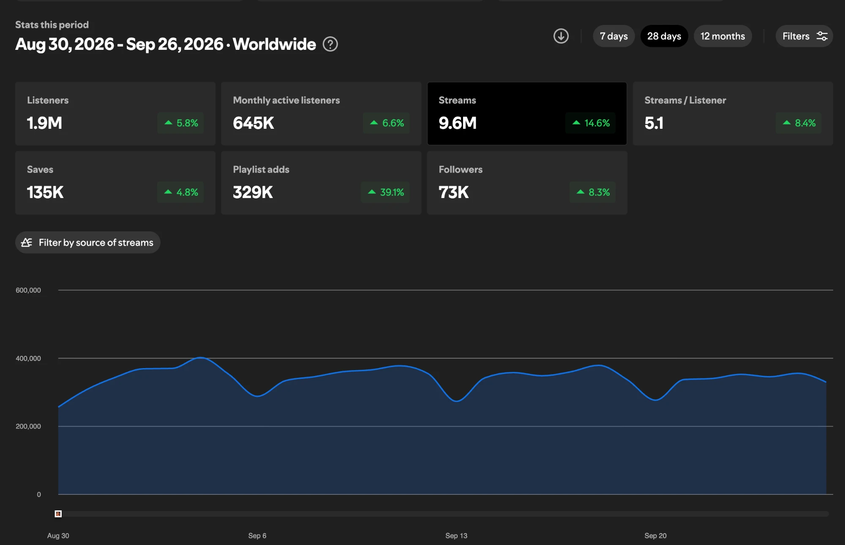Click the Sep 6 axis label
This screenshot has width=845, height=545.
coord(257,535)
